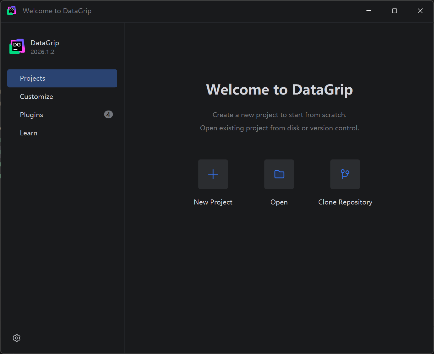Click 'Open existing project from disk' line
Viewport: 434px width, 354px height.
pyautogui.click(x=279, y=128)
